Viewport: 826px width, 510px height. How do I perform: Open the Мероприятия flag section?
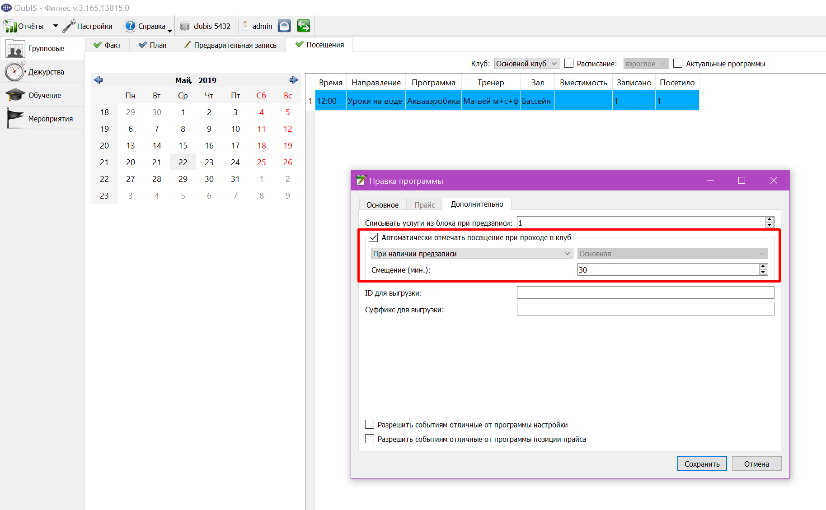tap(42, 119)
